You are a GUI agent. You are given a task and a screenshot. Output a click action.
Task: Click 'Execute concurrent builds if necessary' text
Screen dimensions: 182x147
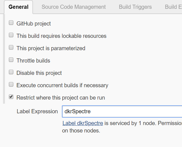pos(62,85)
